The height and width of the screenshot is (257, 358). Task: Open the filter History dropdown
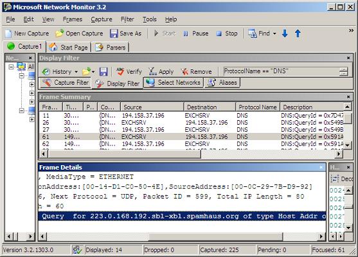point(60,72)
